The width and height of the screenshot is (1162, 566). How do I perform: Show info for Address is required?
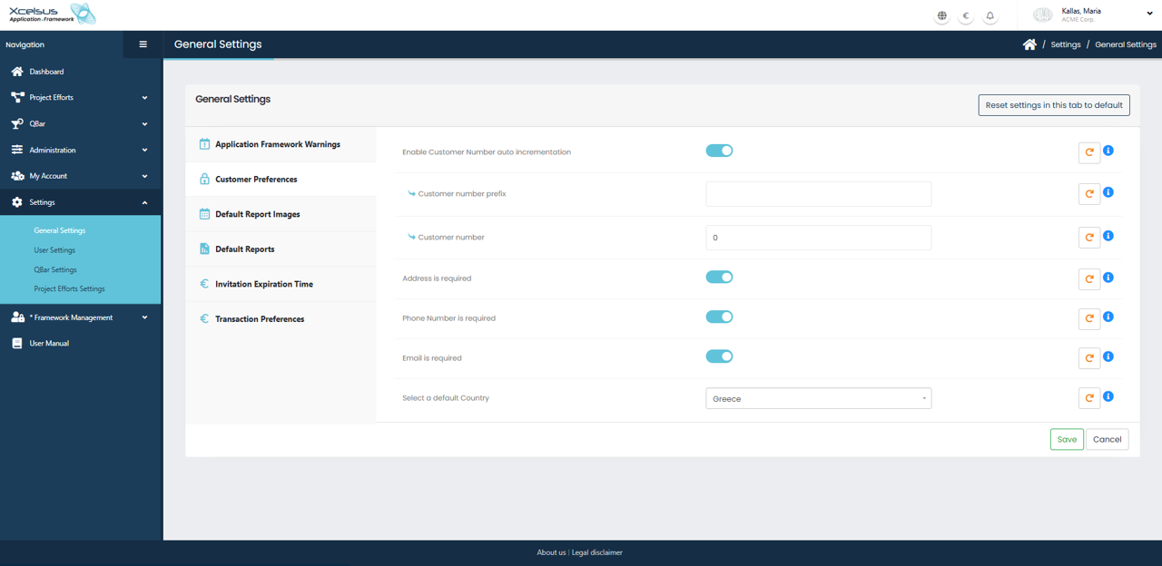coord(1108,278)
